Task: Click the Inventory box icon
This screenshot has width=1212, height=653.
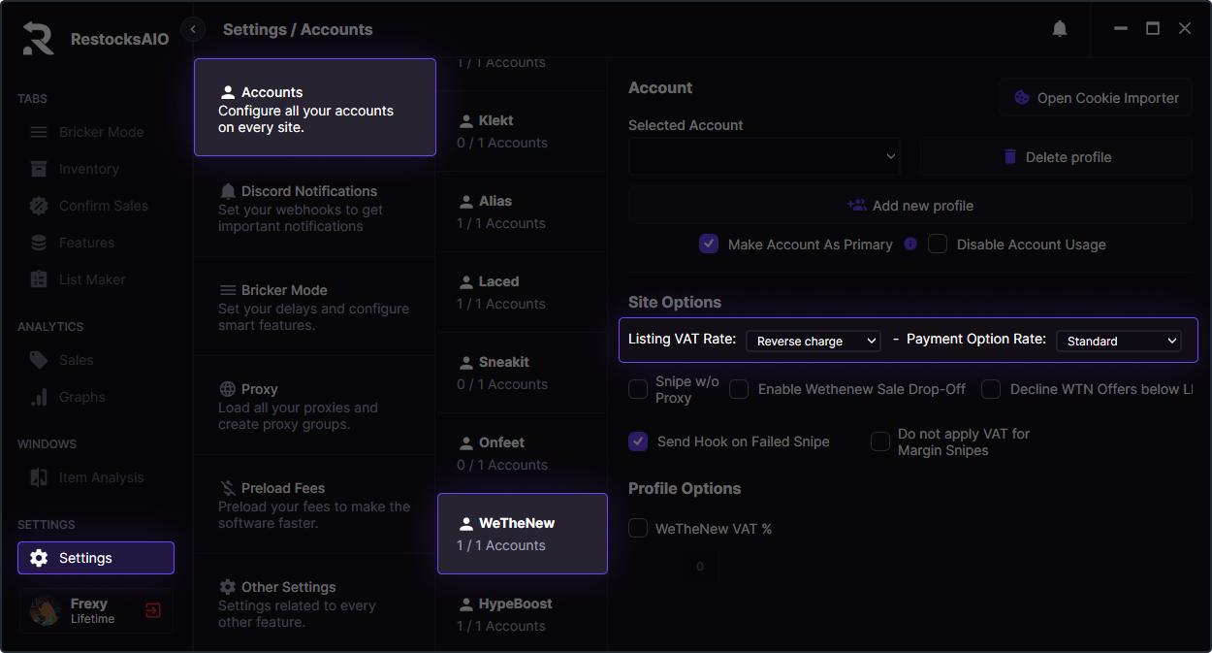Action: (x=39, y=169)
